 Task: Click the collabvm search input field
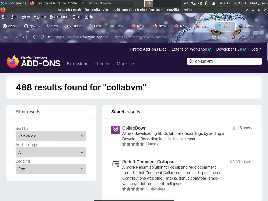point(224,61)
